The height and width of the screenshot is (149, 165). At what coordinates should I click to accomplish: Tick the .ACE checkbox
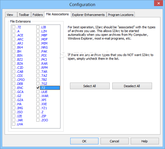point(14,35)
